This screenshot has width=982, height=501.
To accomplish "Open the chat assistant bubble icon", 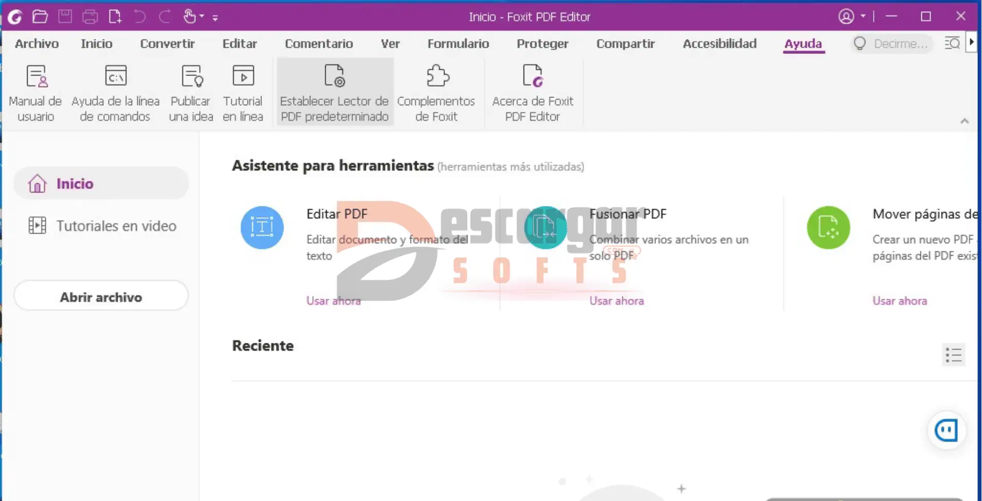I will pyautogui.click(x=947, y=430).
